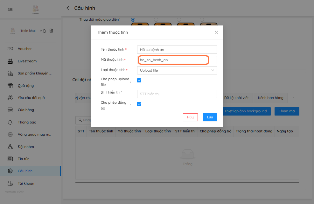Open Vòng quay may mắn wheel page
The image size is (314, 204).
(34, 134)
